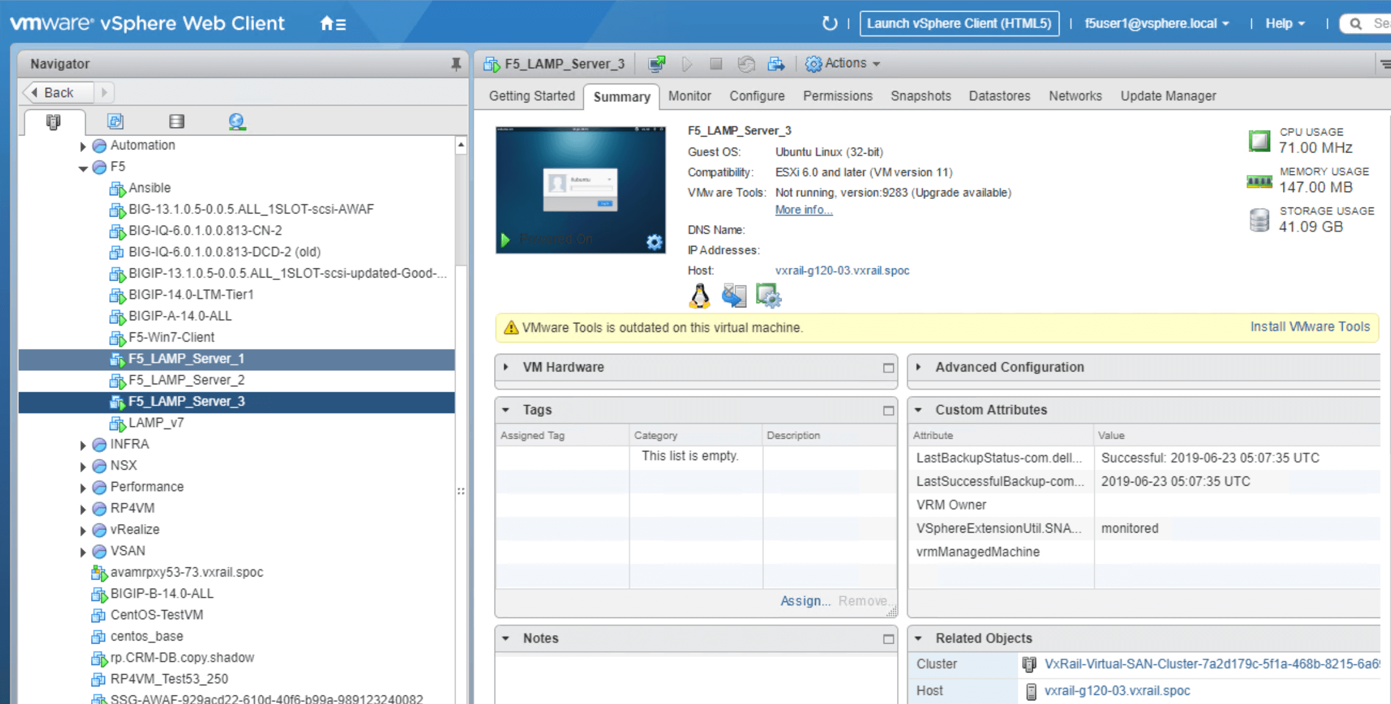Open the Snapshots tab
This screenshot has width=1391, height=704.
tap(920, 96)
